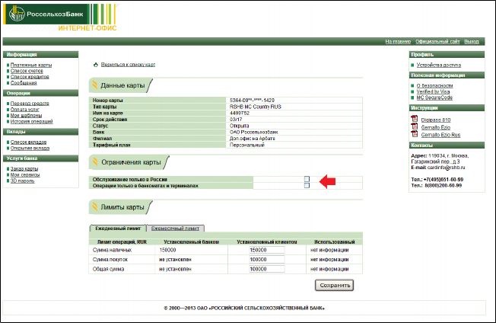
Task: Click the status value Открыта
Action: pos(239,126)
